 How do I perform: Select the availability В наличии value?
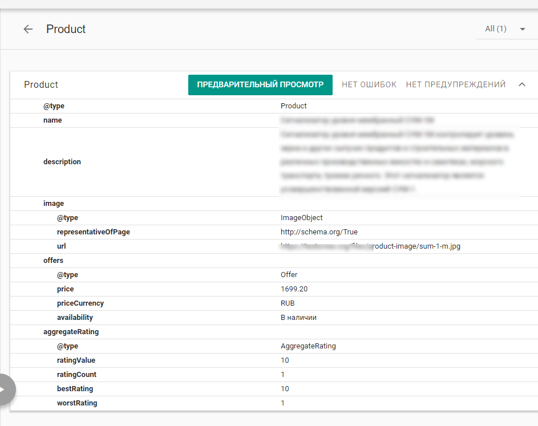pyautogui.click(x=298, y=318)
